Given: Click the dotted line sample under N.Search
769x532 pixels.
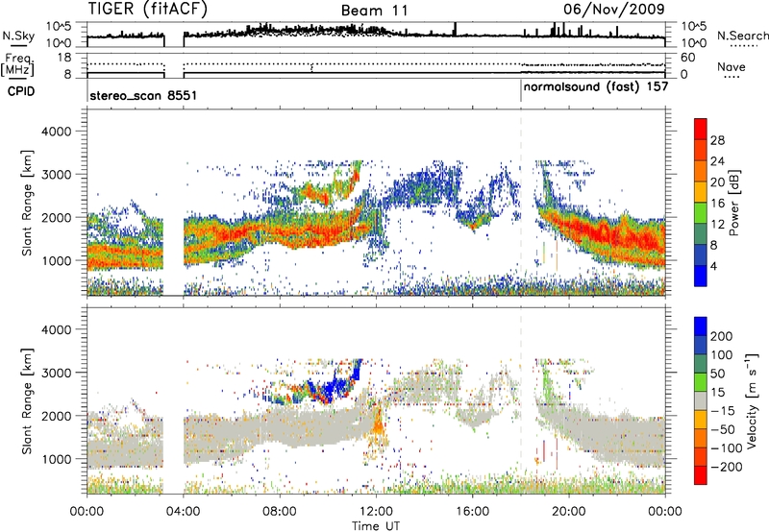Looking at the screenshot, I should [744, 46].
